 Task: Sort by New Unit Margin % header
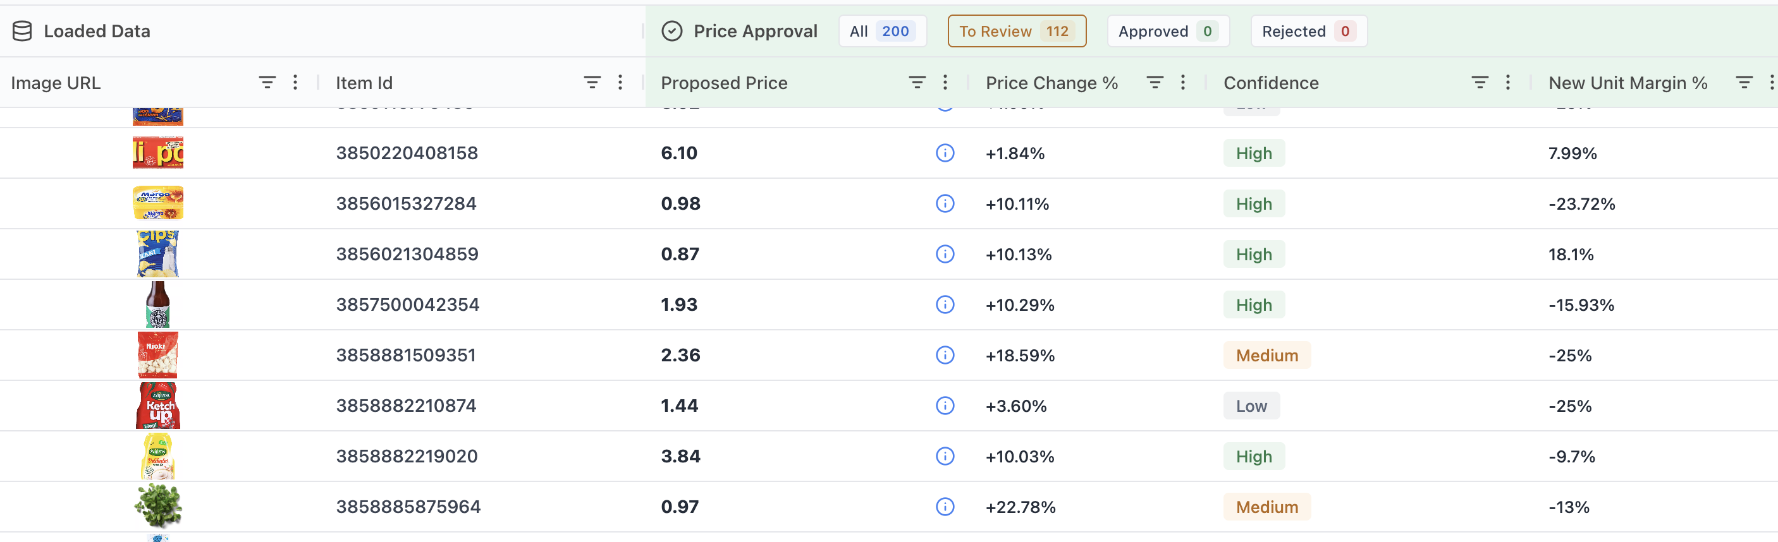pyautogui.click(x=1628, y=83)
